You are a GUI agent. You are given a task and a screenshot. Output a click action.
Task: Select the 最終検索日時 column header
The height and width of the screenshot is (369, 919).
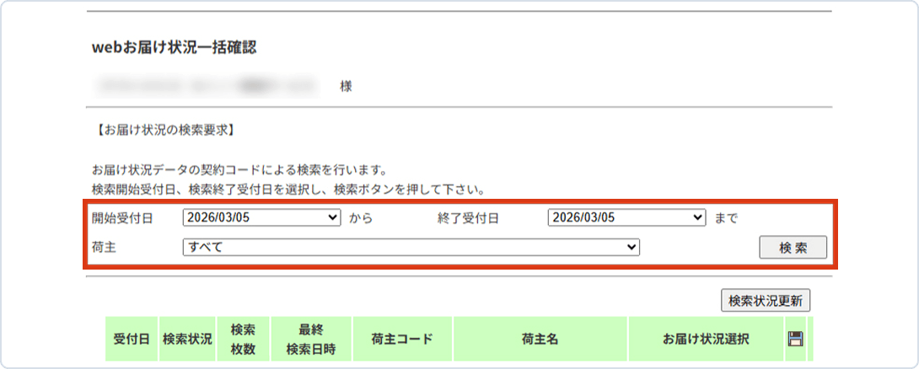coord(311,339)
